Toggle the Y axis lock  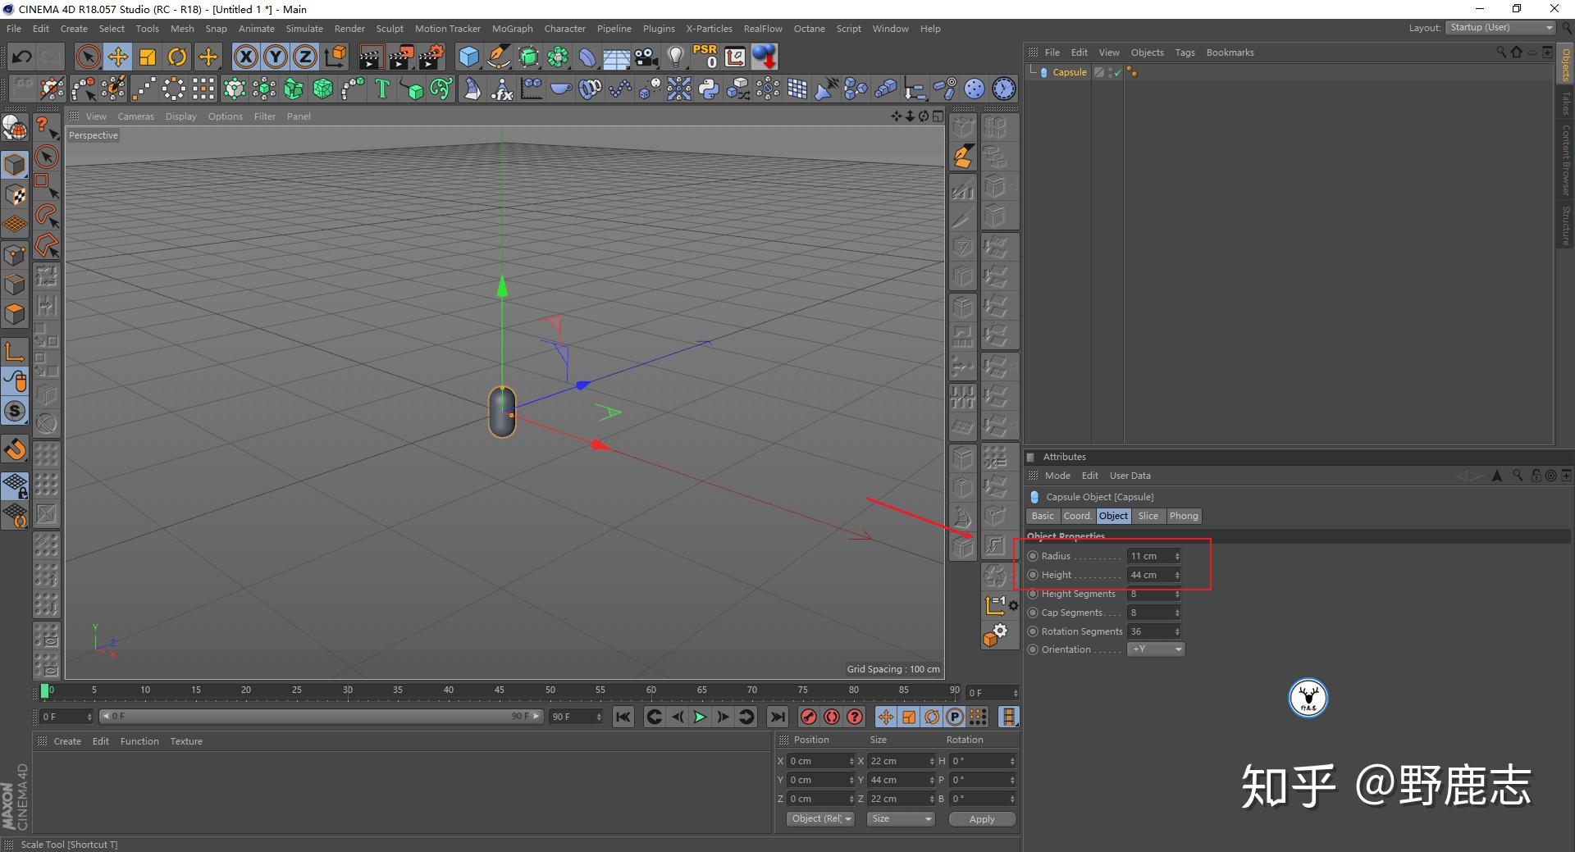[275, 57]
